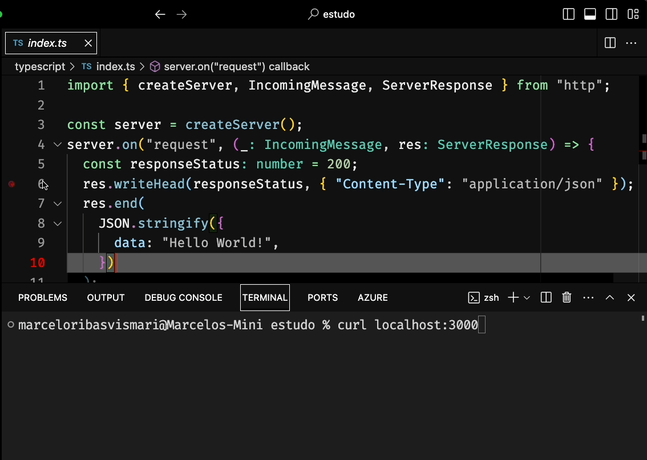Click the terminal command line prompt
Viewport: 647px width, 460px height.
point(252,325)
